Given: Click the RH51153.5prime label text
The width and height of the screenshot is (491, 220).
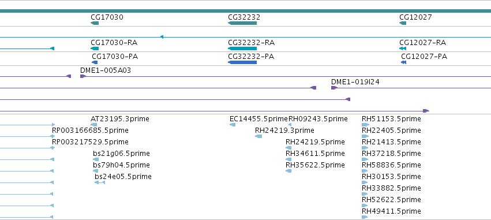Looking at the screenshot, I should tap(391, 119).
